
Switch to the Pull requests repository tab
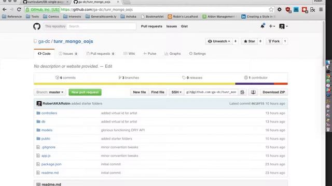coord(100,54)
